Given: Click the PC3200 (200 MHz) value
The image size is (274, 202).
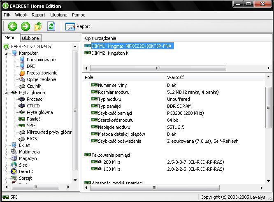Looking at the screenshot, I should click(186, 113).
